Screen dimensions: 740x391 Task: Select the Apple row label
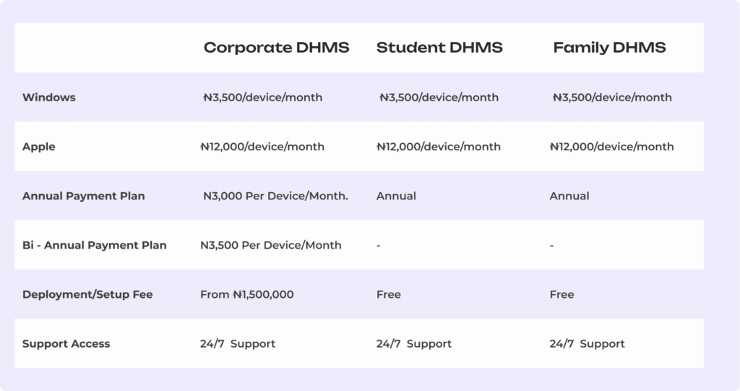pos(39,147)
